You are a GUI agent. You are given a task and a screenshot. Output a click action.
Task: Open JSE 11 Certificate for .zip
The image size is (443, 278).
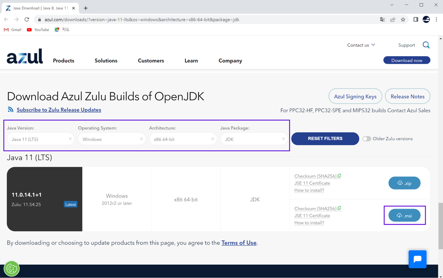pos(312,183)
